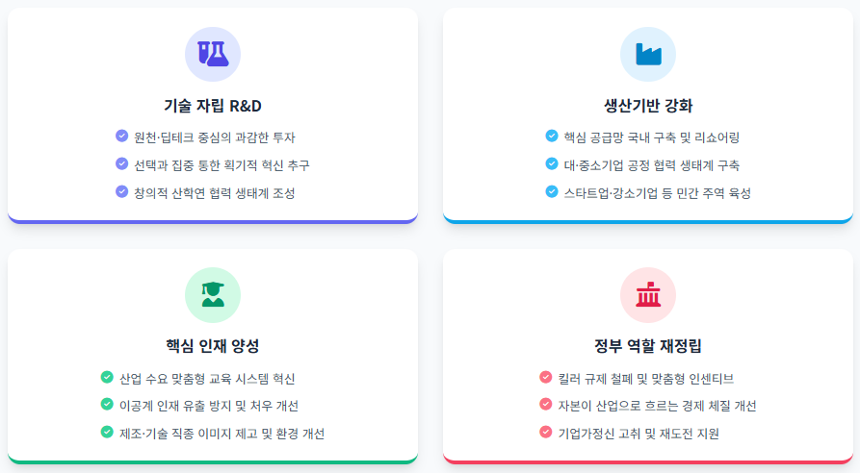Click check mark beside 이공계 인재 유출 방지
Image resolution: width=860 pixels, height=473 pixels.
point(107,404)
